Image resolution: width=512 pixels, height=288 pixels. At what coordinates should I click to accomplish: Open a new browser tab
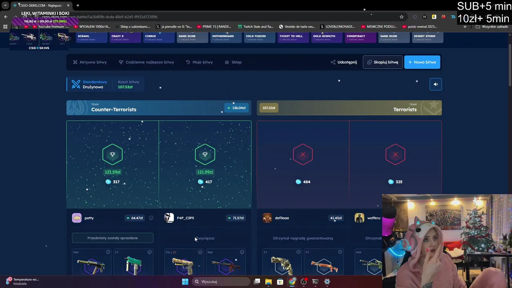point(78,5)
